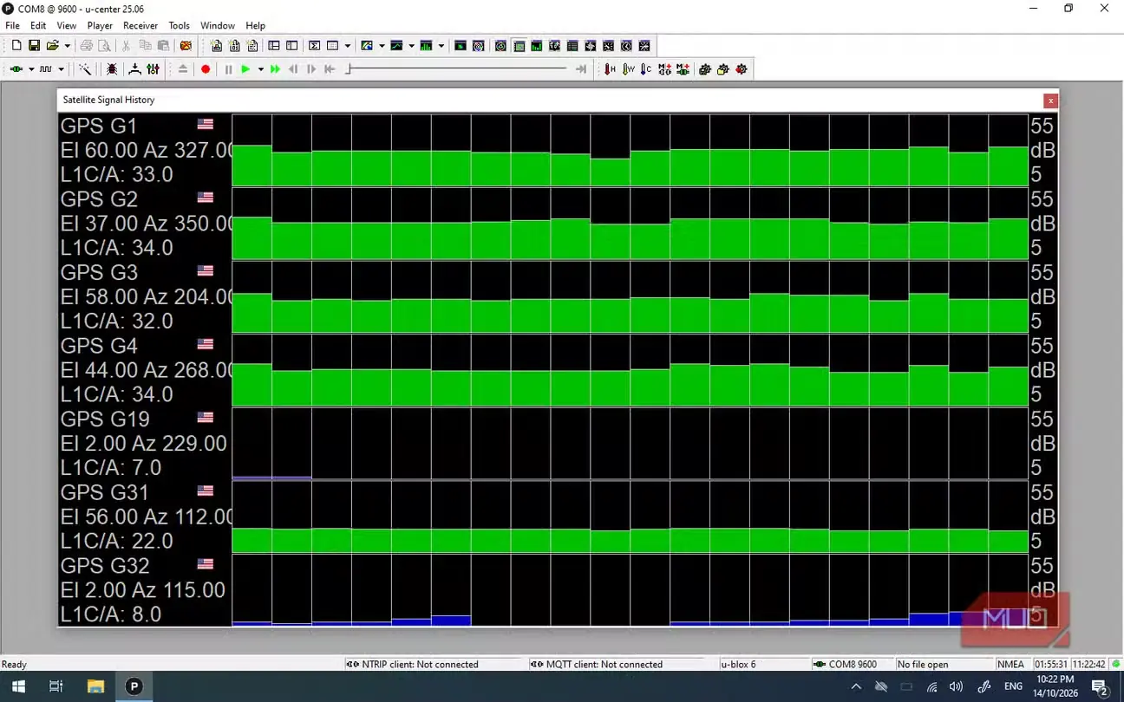Viewport: 1124px width, 702px height.
Task: Click the fast-forward double green arrows
Action: pos(275,69)
